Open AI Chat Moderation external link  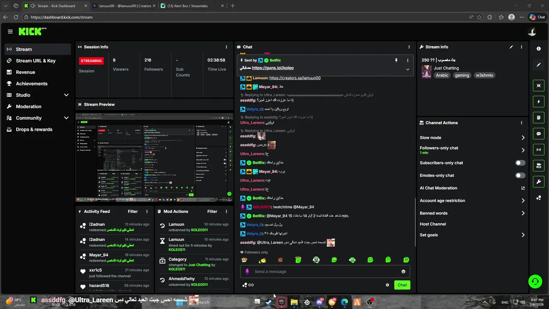[523, 188]
